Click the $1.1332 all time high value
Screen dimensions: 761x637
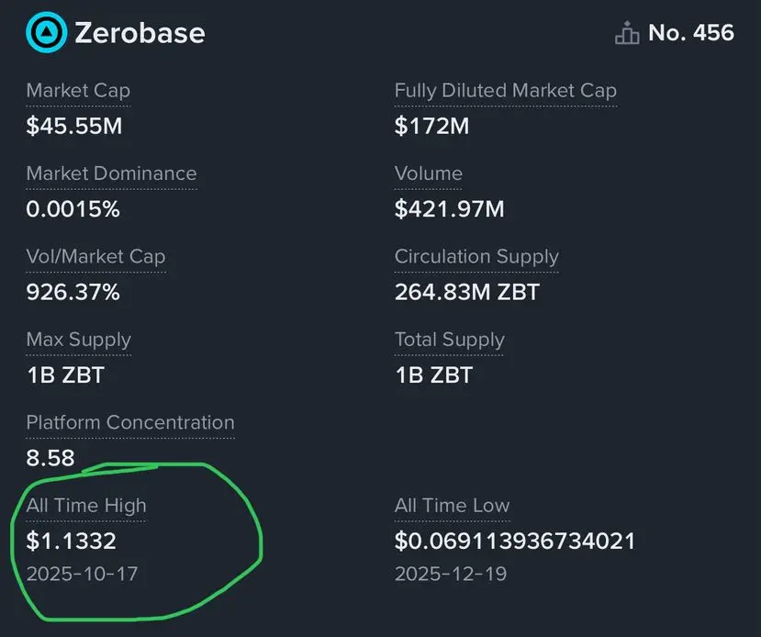(x=71, y=542)
